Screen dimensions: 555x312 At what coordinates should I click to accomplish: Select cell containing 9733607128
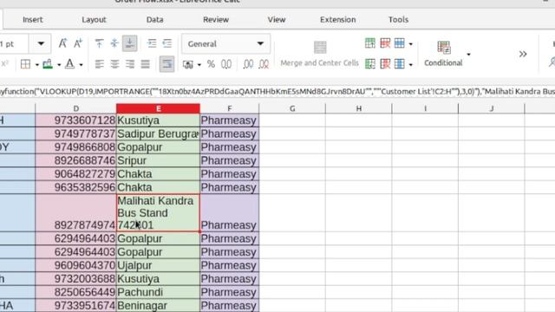click(x=75, y=120)
